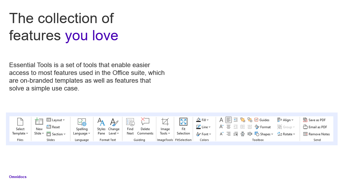343x192 pixels.
Task: Click the Format Text group label
Action: tap(108, 140)
